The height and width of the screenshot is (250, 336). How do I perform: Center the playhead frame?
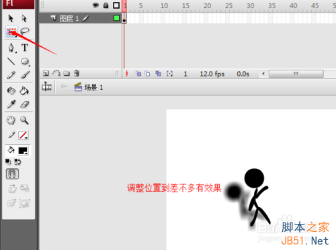click(x=127, y=74)
